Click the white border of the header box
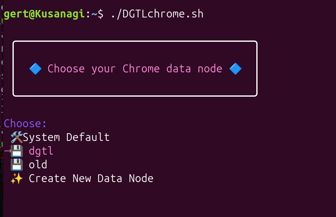 click(134, 41)
